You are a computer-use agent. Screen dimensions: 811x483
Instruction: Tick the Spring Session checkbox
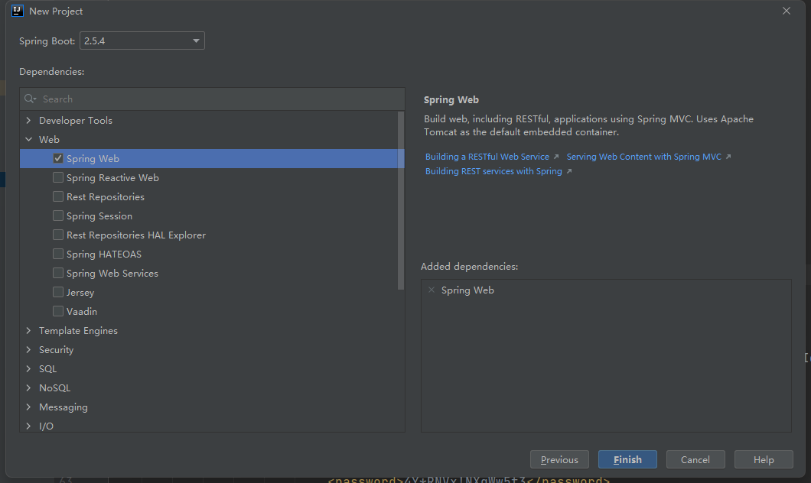coord(58,216)
